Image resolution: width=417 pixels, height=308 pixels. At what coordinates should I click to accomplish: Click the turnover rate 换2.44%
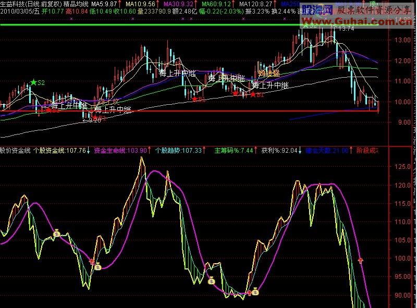click(x=283, y=11)
